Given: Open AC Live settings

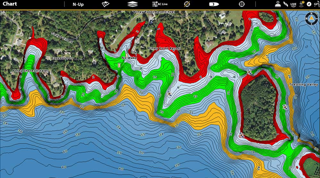Looking at the screenshot, I should [160, 4].
